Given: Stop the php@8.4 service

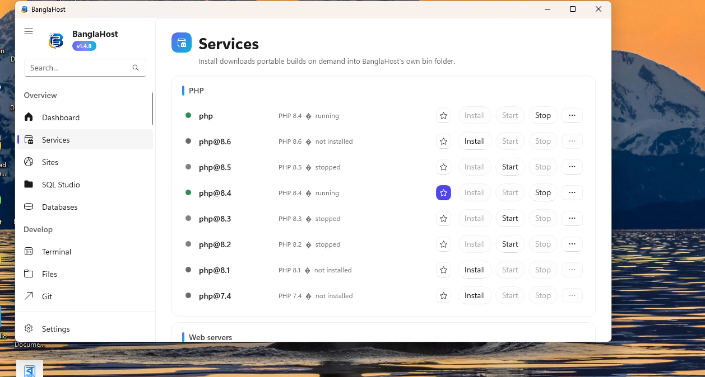Looking at the screenshot, I should [543, 192].
